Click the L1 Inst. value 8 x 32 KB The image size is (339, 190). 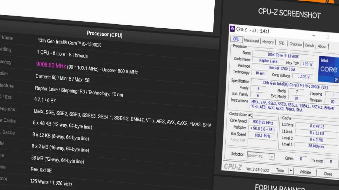317,133
